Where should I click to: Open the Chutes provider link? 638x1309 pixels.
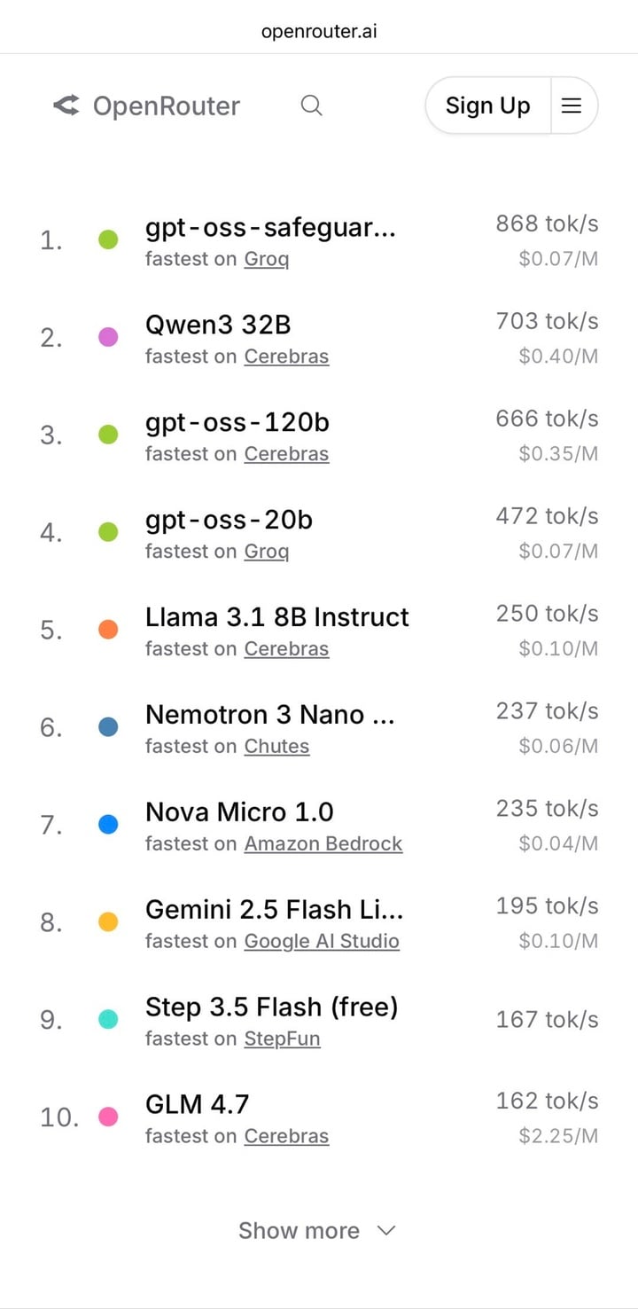[276, 747]
